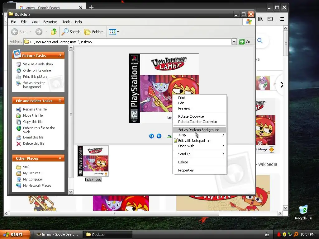The width and height of the screenshot is (319, 239).
Task: Open the vm2 folder in Other Places
Action: point(26,167)
